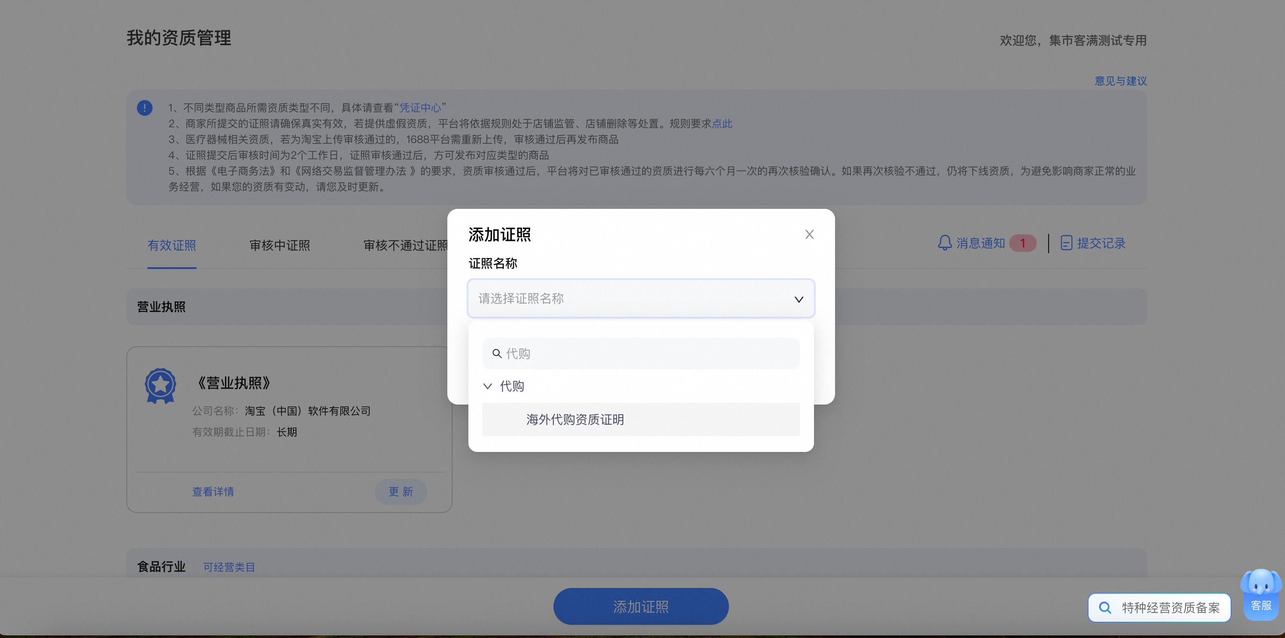Click 点此 rules link
The height and width of the screenshot is (638, 1285).
point(722,123)
